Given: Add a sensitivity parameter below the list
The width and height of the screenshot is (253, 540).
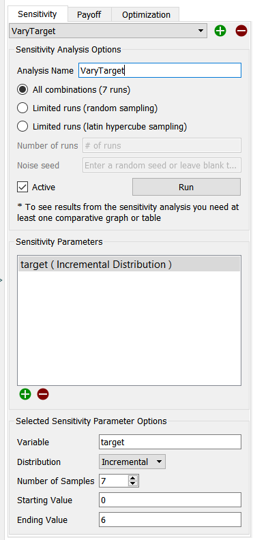Looking at the screenshot, I should click(x=25, y=394).
